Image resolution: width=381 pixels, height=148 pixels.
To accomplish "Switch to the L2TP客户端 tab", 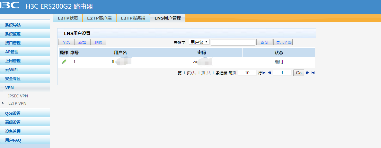I will [99, 18].
